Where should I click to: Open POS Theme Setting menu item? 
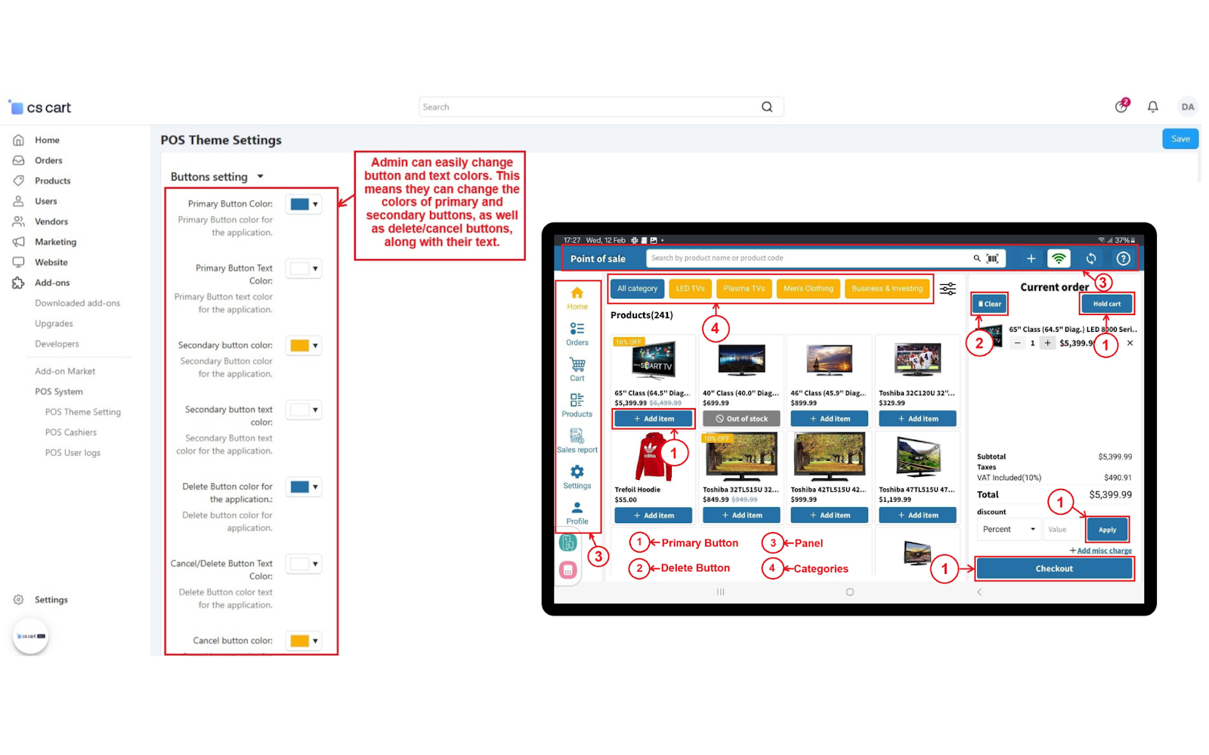point(82,412)
